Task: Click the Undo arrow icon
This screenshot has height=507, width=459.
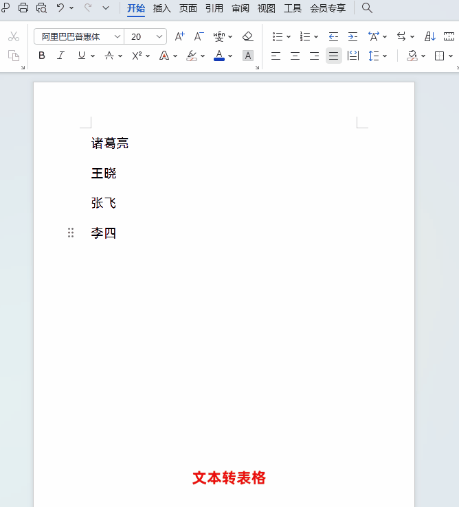Action: (x=60, y=8)
